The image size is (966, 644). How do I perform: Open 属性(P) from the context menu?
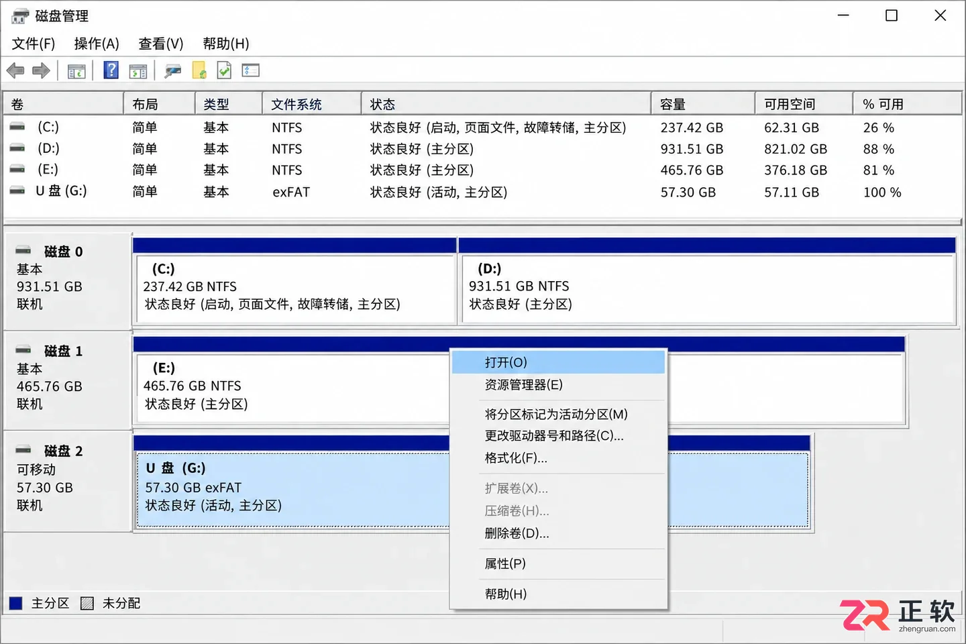point(558,563)
